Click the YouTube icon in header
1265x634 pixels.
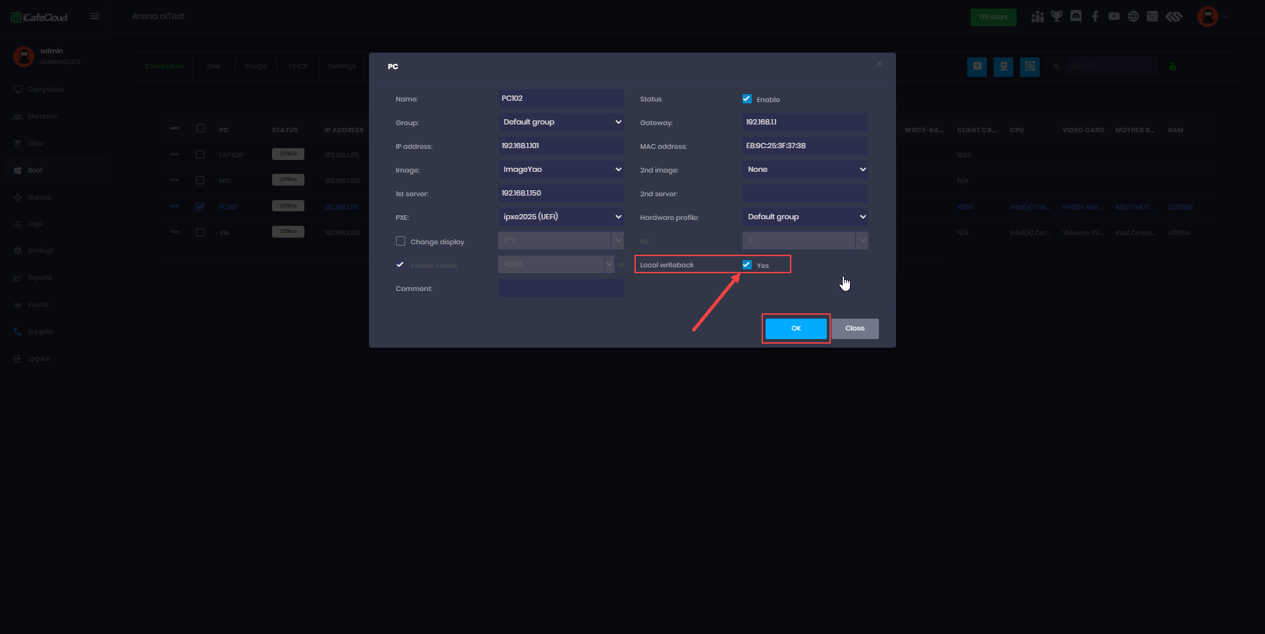point(1114,16)
